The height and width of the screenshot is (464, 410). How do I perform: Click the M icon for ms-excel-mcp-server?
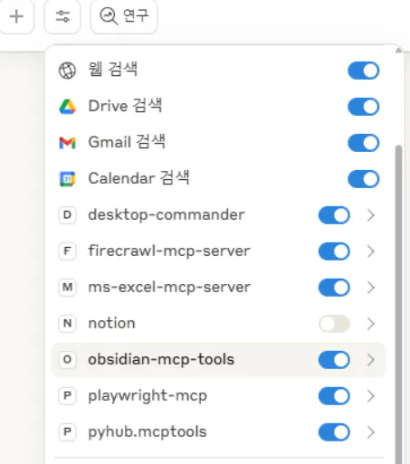click(x=67, y=288)
